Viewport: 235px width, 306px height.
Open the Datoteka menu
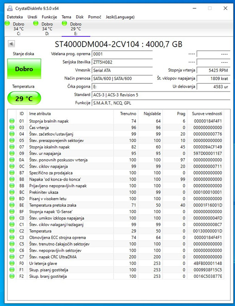tap(15, 17)
